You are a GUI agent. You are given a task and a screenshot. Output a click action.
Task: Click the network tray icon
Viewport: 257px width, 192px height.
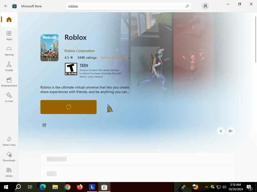pos(219,187)
